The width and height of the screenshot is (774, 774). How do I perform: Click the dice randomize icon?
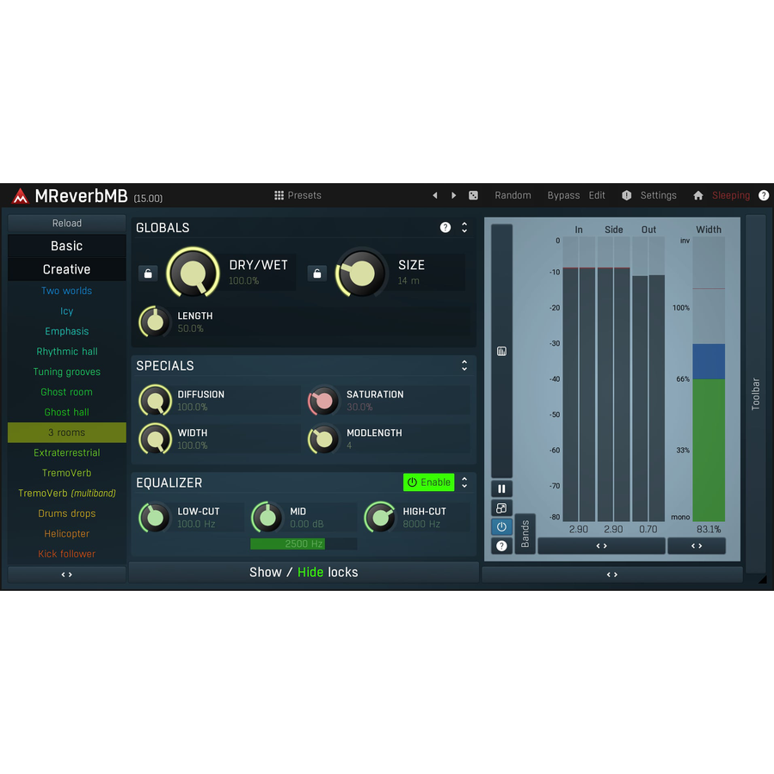(473, 195)
